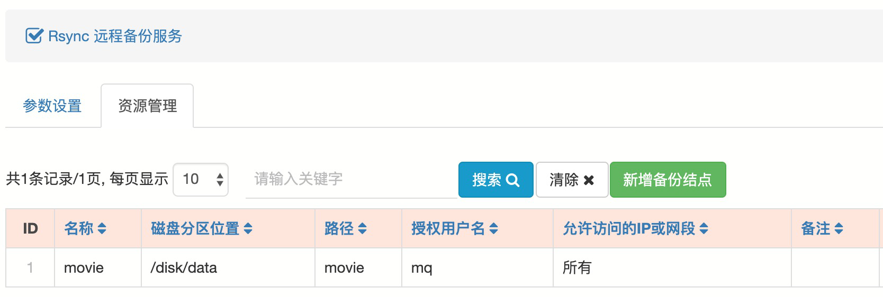Click the Rsync 远程备份服务 title link

pos(115,36)
